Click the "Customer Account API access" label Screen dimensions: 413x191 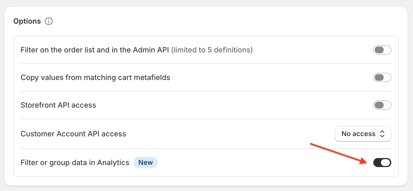(73, 134)
